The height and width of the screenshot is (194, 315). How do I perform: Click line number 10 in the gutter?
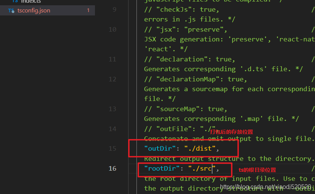click(113, 29)
